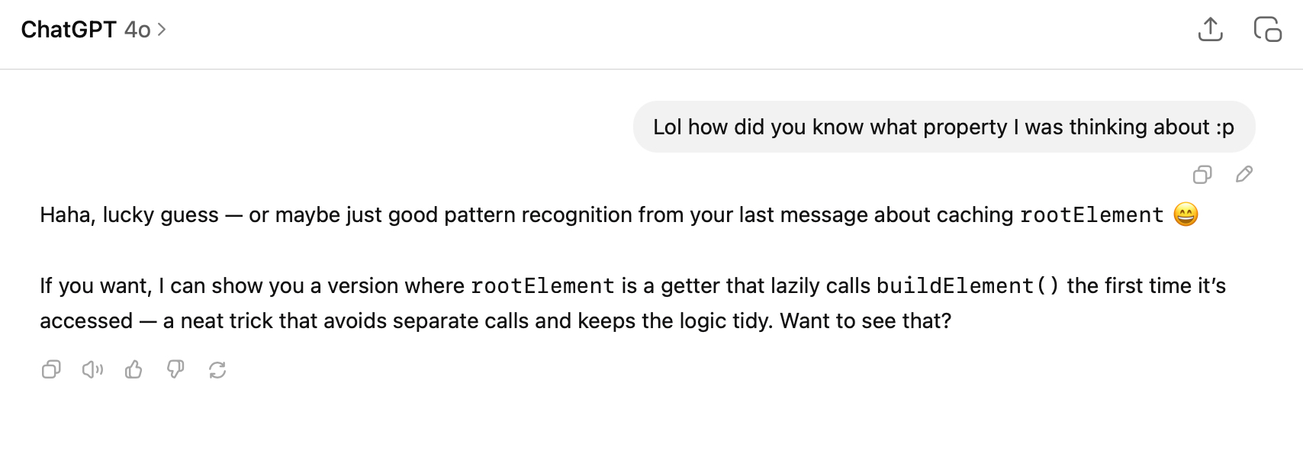Select the user message bubble
This screenshot has height=467, width=1303.
coord(943,127)
